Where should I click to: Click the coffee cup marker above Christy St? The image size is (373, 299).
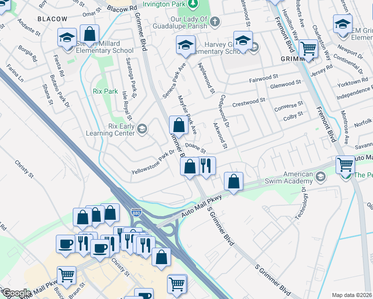100,249
